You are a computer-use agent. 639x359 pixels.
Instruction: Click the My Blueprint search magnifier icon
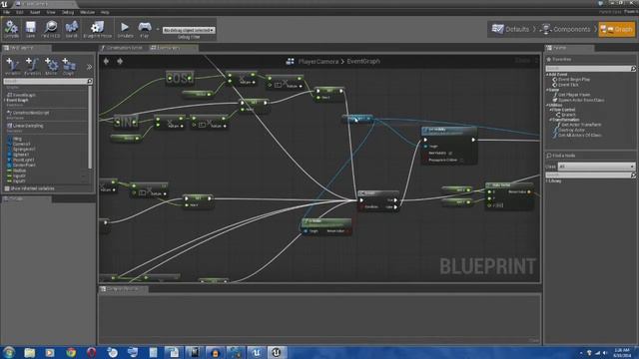[x=90, y=82]
